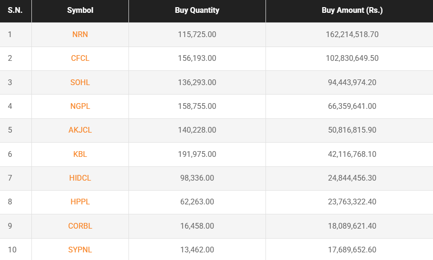This screenshot has height=260, width=433.
Task: Select buy amount 24,844,456.30
Action: 352,178
